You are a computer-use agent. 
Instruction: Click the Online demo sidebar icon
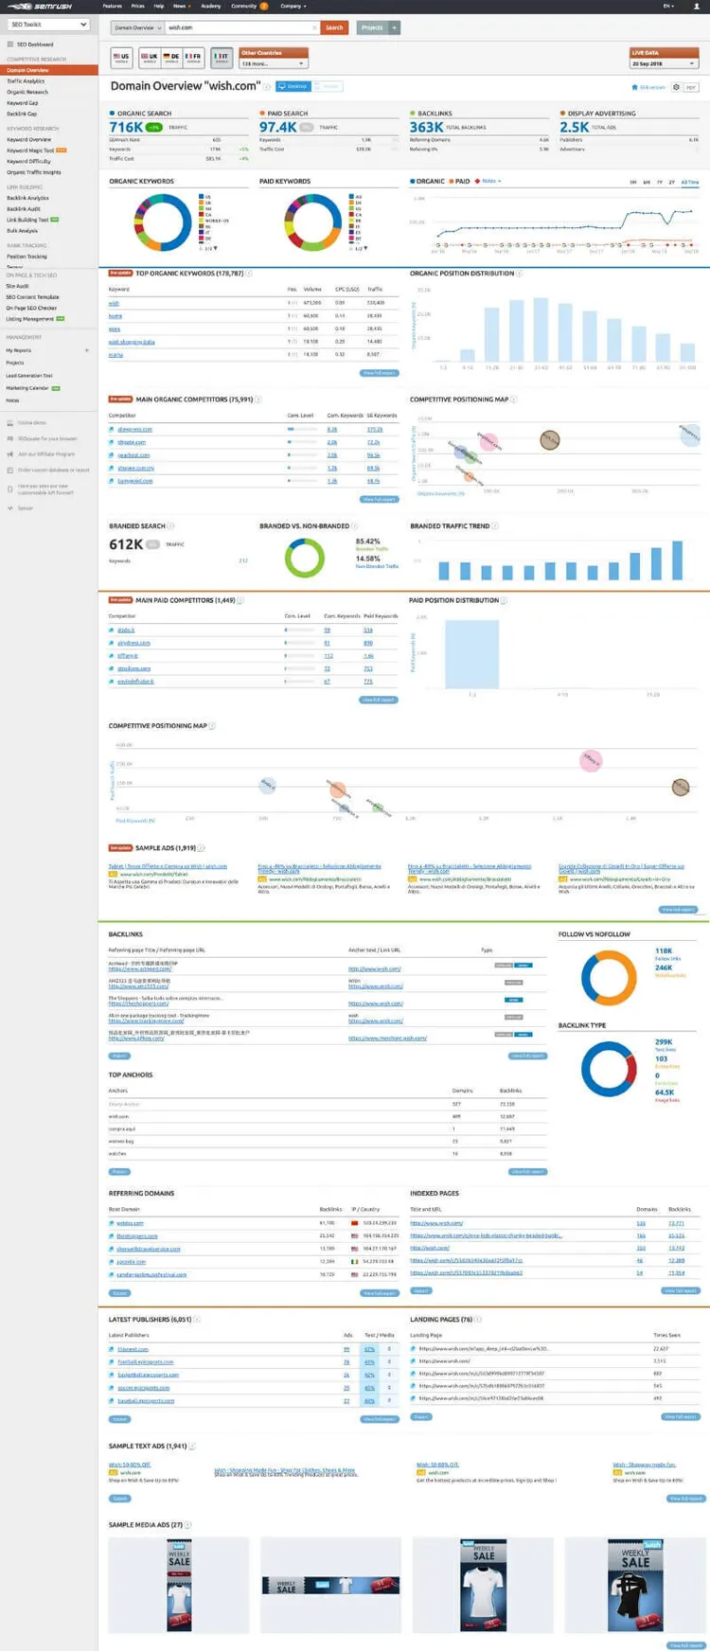coord(10,423)
